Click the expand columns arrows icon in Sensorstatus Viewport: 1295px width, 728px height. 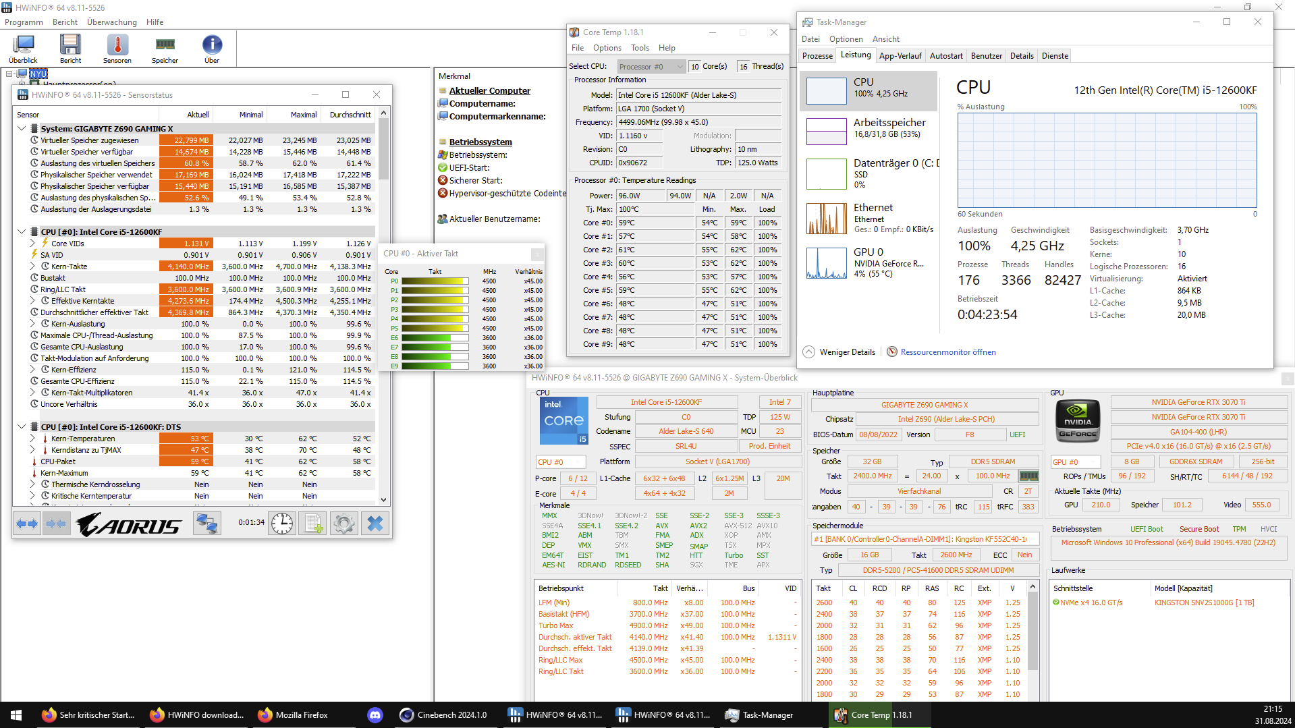click(x=27, y=524)
